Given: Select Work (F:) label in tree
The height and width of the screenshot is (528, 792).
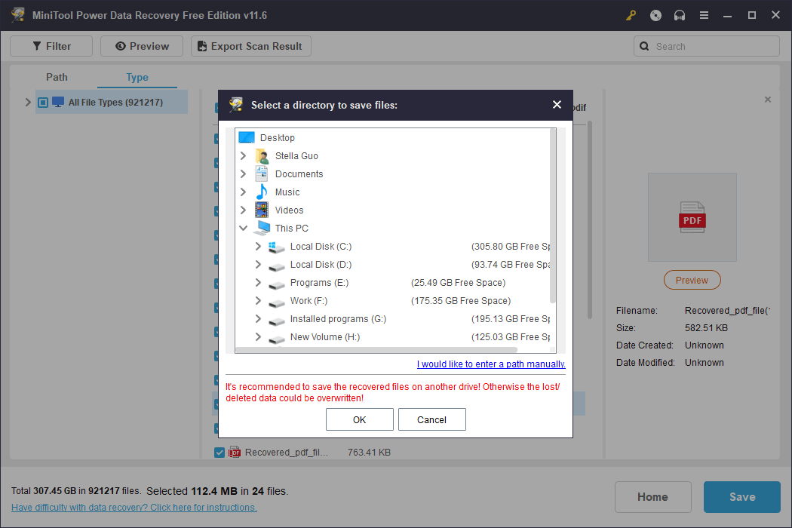Looking at the screenshot, I should pyautogui.click(x=309, y=301).
